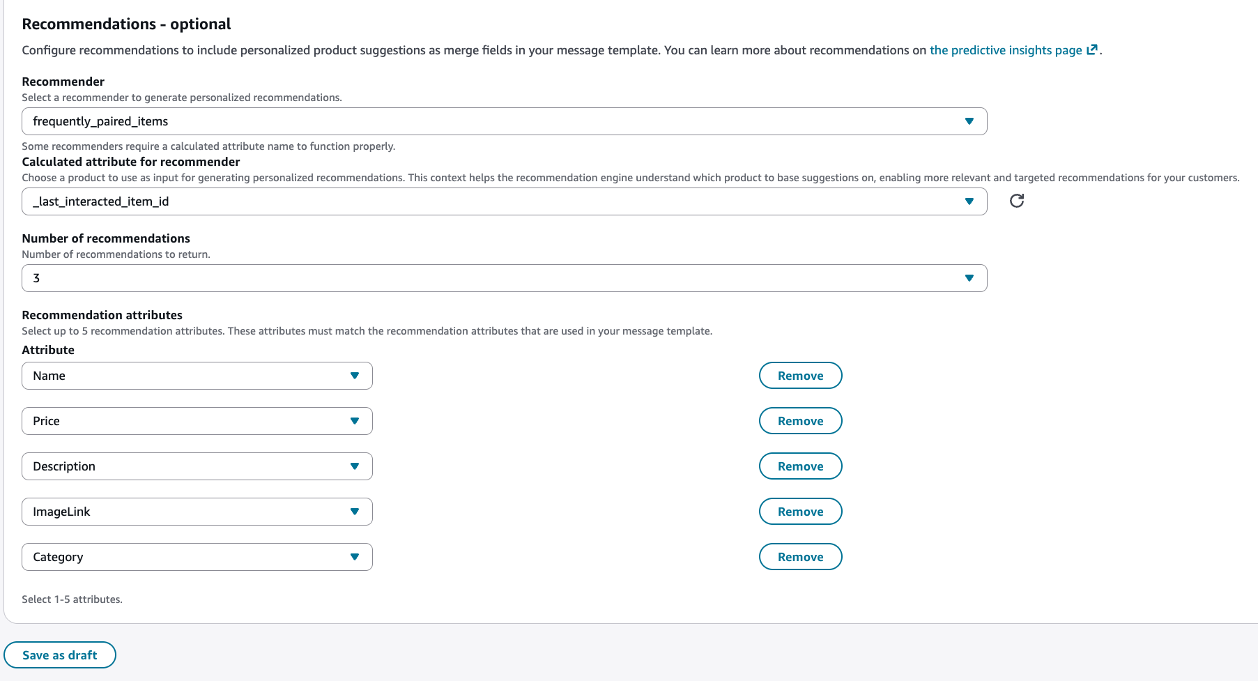Expand the Description attribute dropdown
Viewport: 1258px width, 681px height.
(355, 466)
